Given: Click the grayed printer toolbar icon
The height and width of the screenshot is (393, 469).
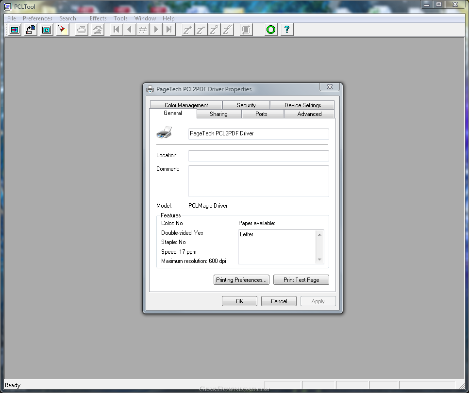Looking at the screenshot, I should click(x=82, y=30).
